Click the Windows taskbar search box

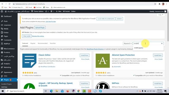click(x=24, y=91)
